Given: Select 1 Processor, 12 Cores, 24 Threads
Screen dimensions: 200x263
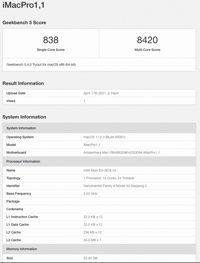Looking at the screenshot, I should tap(109, 178).
